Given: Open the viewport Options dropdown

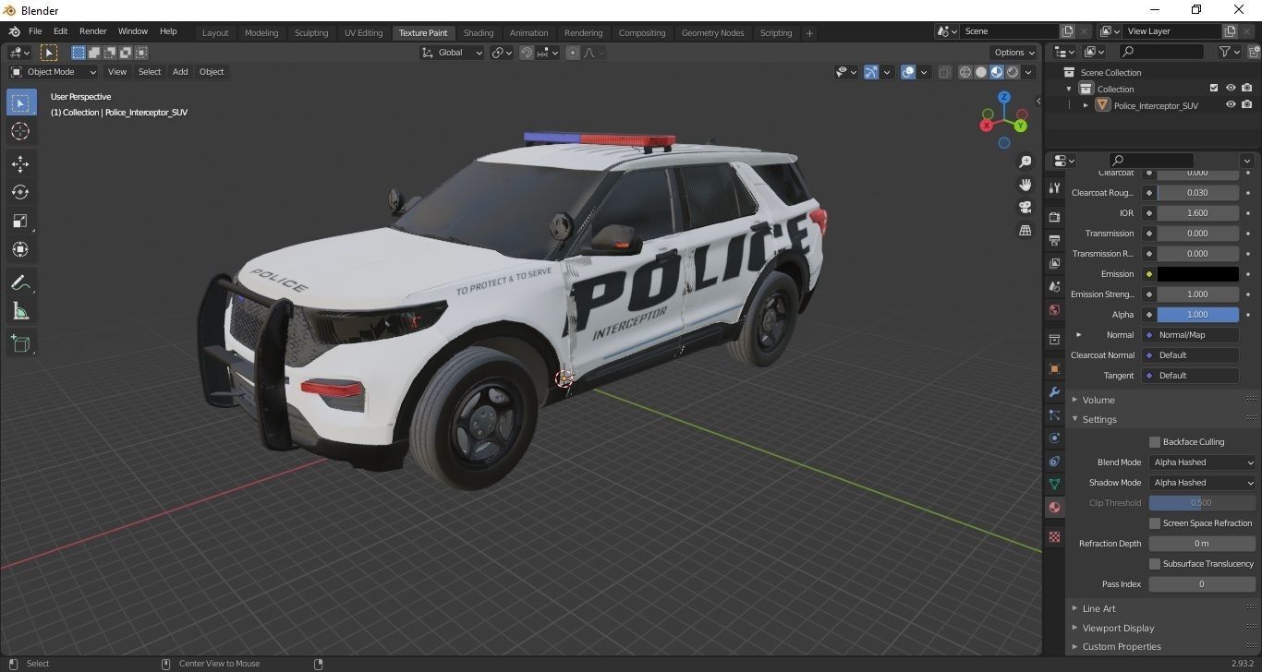Looking at the screenshot, I should (x=1013, y=53).
